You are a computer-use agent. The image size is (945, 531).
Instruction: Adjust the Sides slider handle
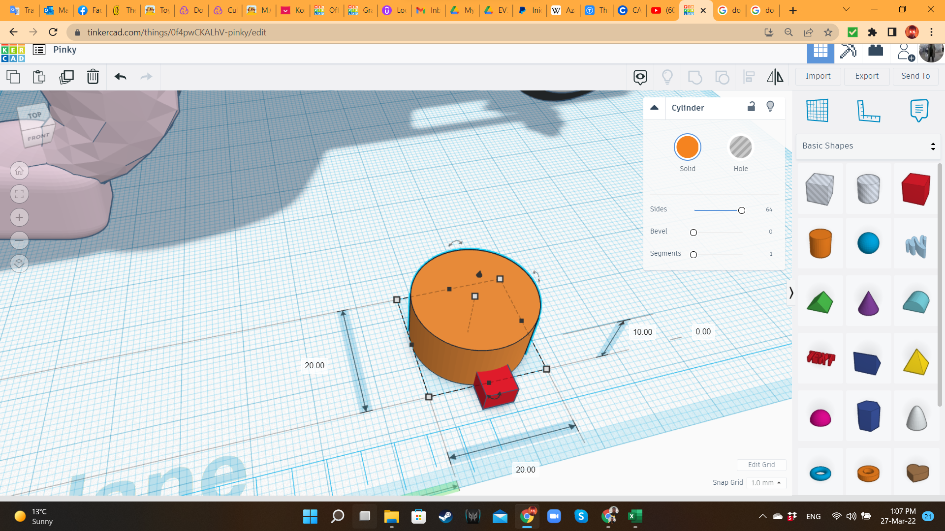741,210
